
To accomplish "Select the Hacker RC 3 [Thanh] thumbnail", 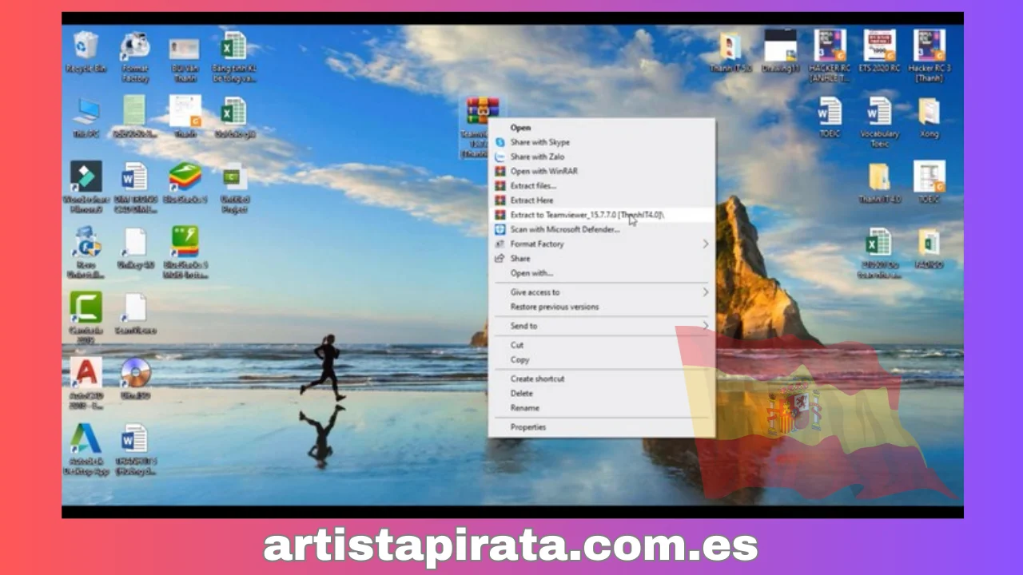I will pos(929,56).
